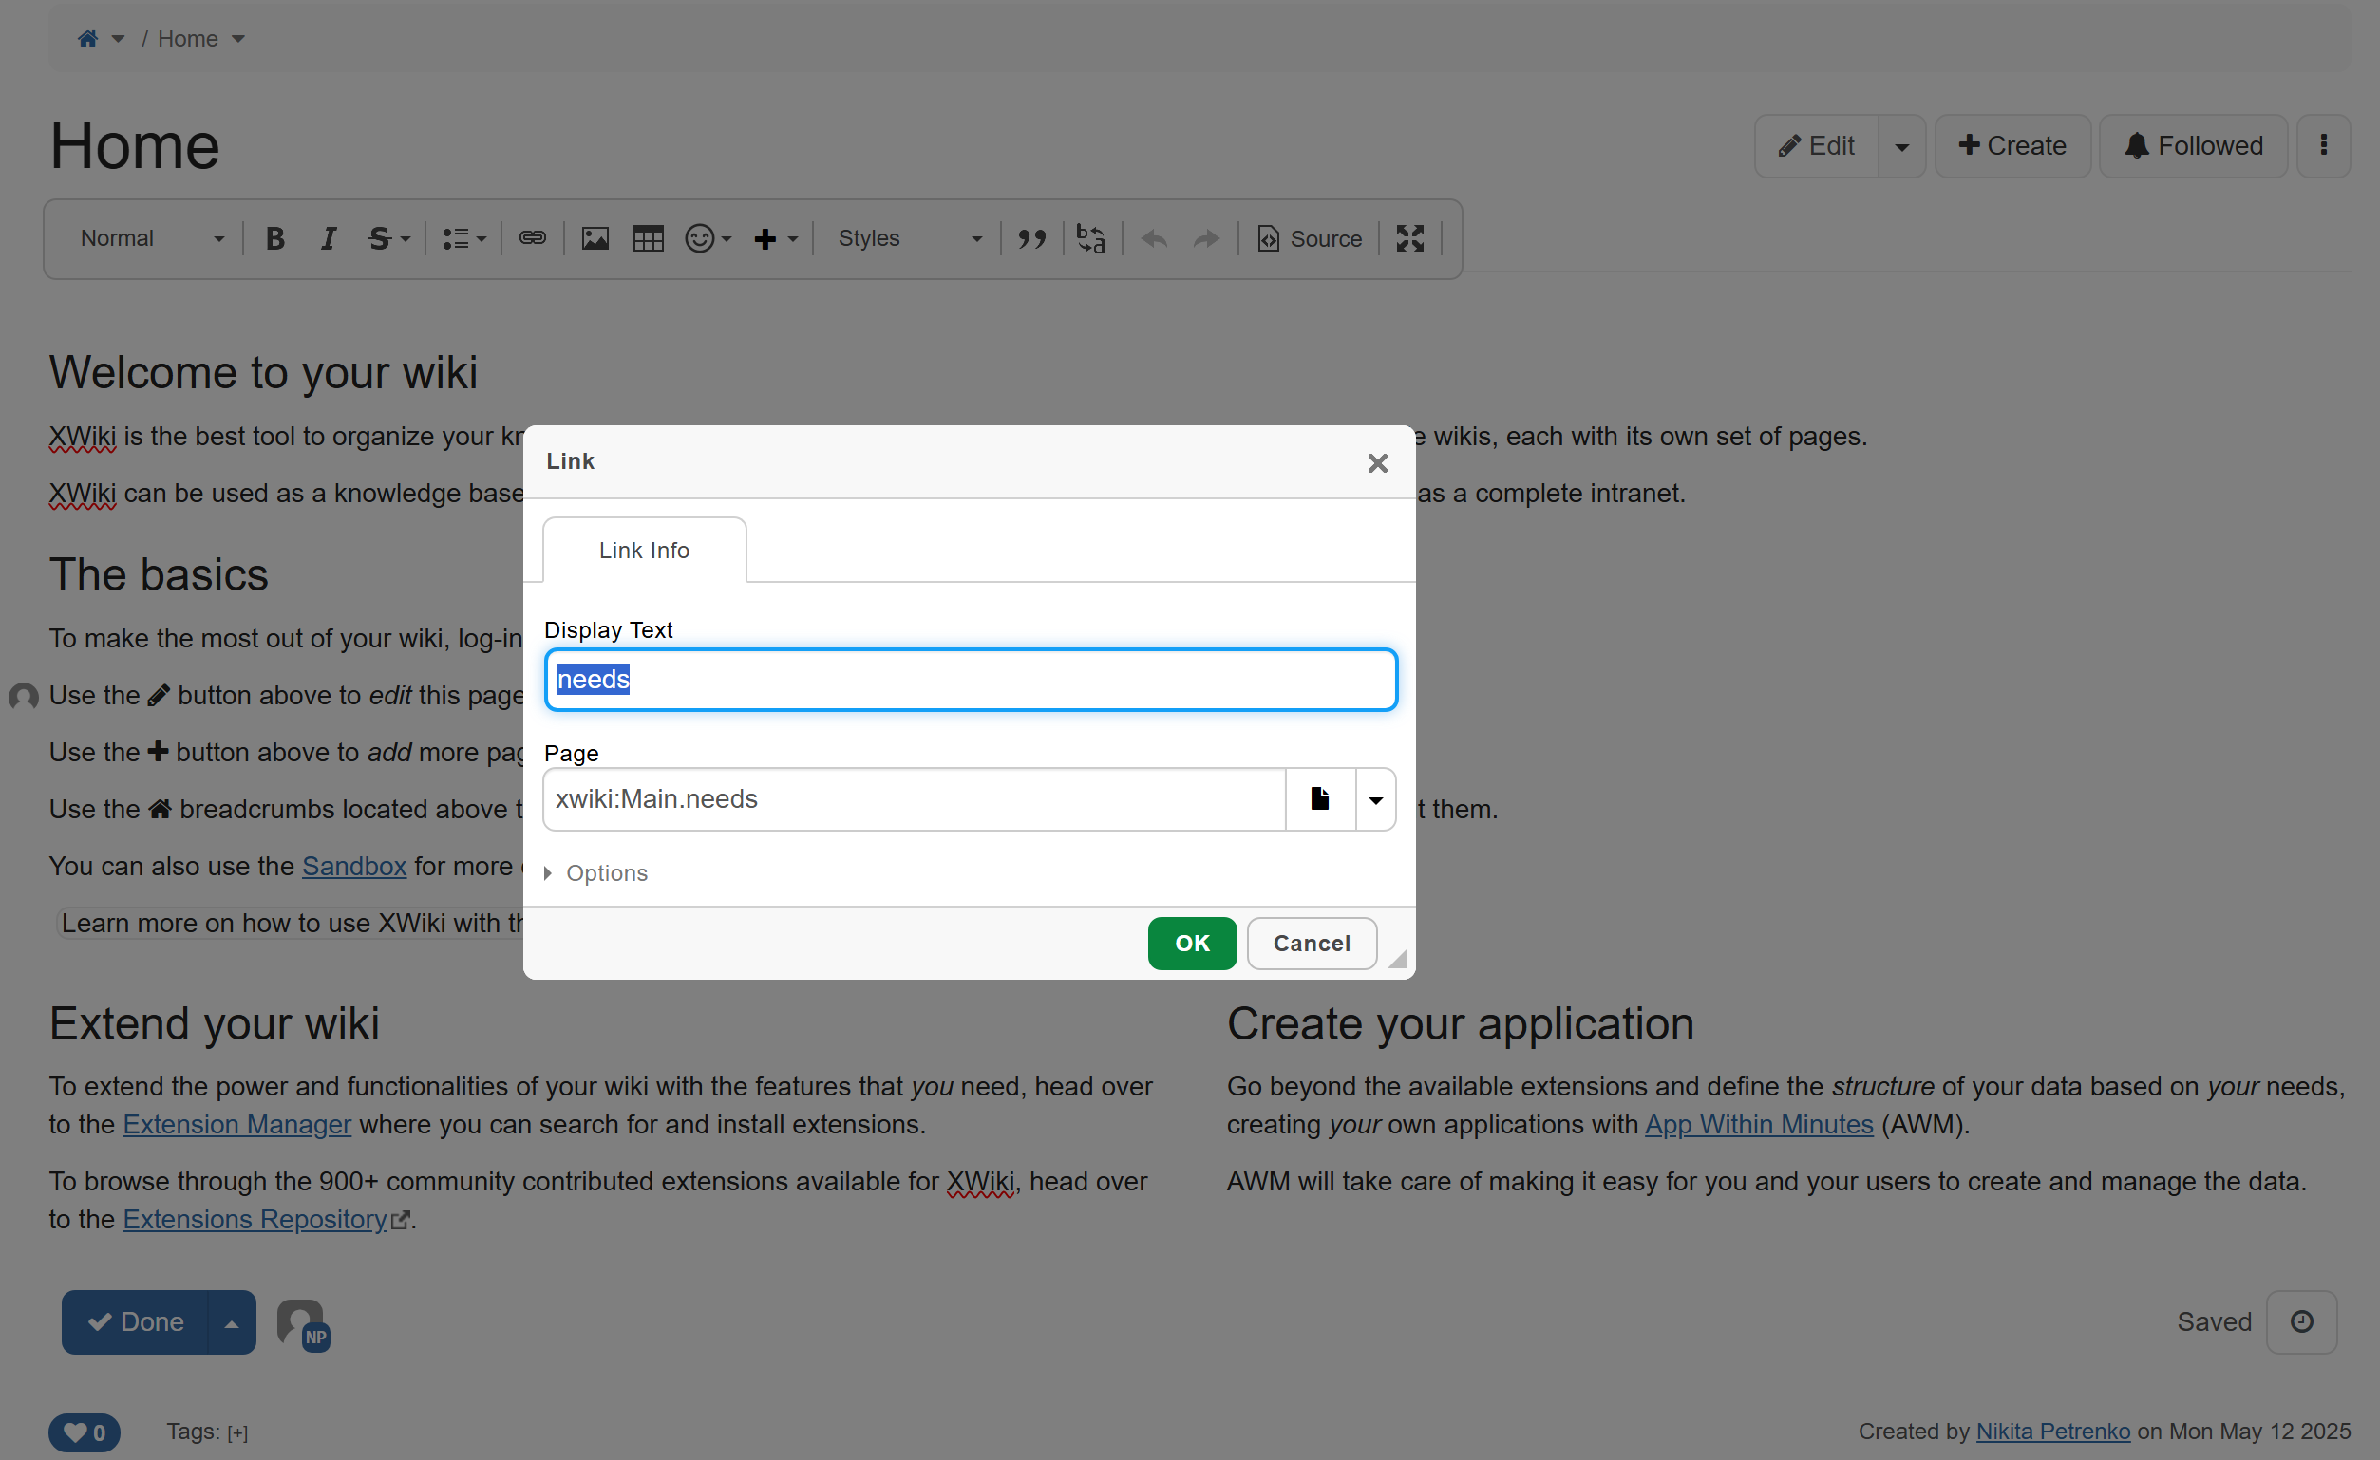Open the bulleted list dropdown
2380x1460 pixels.
pyautogui.click(x=463, y=238)
